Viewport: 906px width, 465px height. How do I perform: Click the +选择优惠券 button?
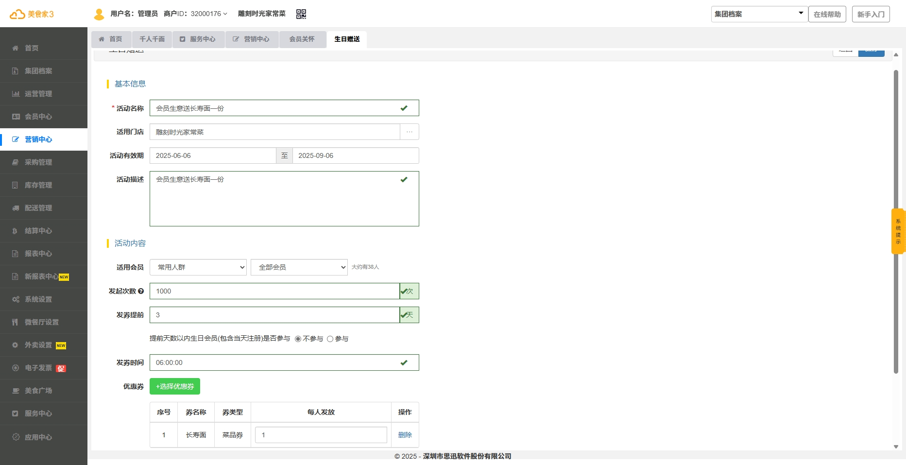(x=175, y=386)
